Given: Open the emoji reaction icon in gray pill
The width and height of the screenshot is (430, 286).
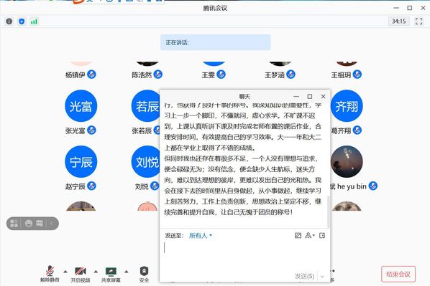Looking at the screenshot, I should pos(29,224).
